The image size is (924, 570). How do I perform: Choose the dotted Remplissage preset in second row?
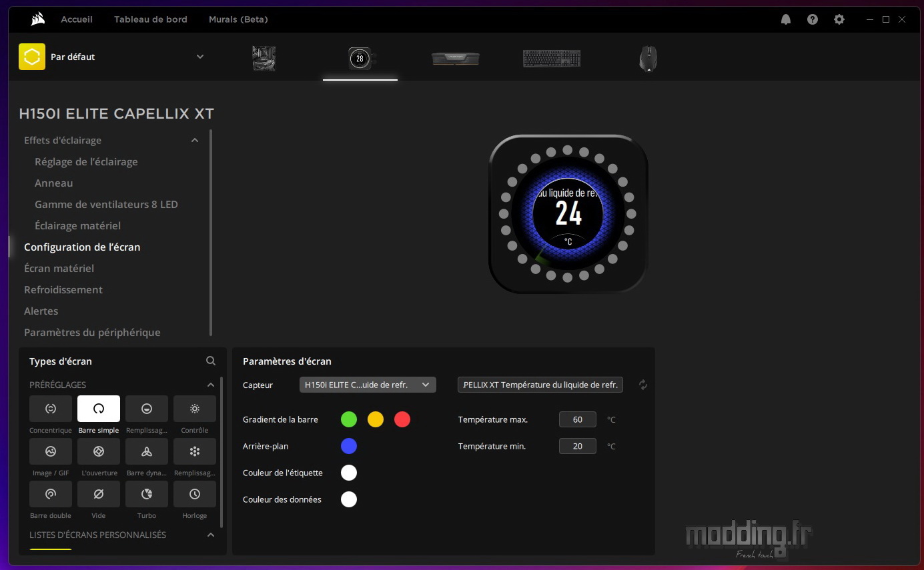click(x=195, y=451)
